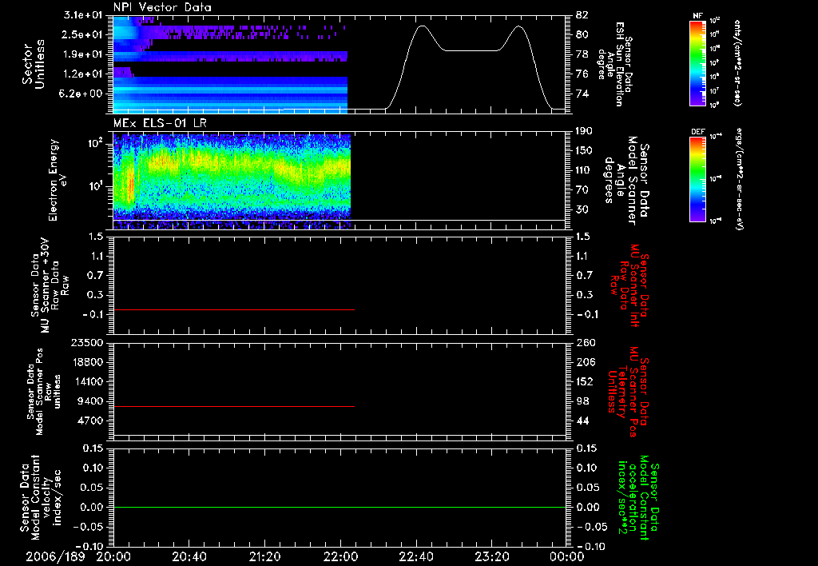Click the 9400 scanner position tick value

(89, 401)
